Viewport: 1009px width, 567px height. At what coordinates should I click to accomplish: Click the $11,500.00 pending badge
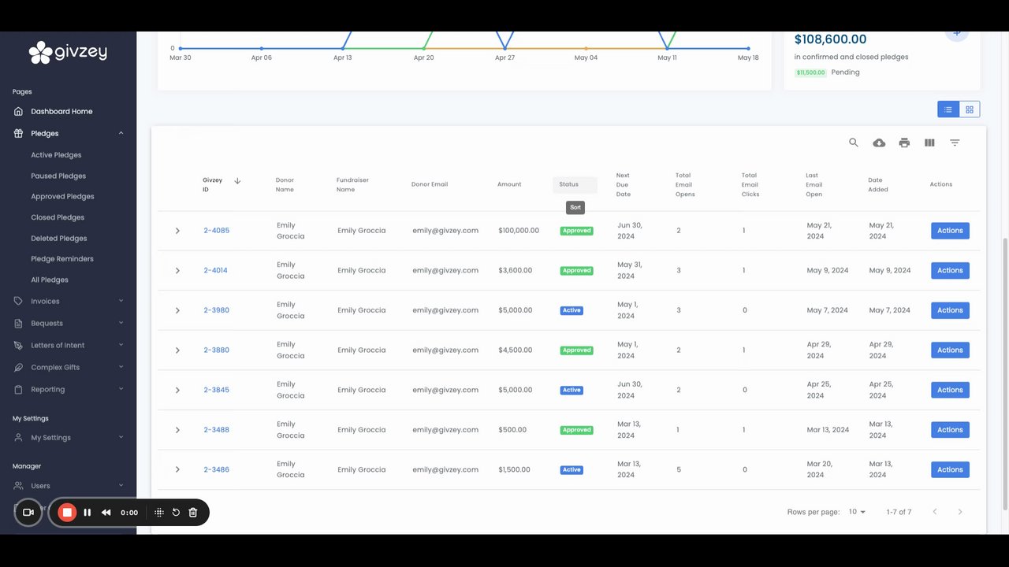point(810,72)
